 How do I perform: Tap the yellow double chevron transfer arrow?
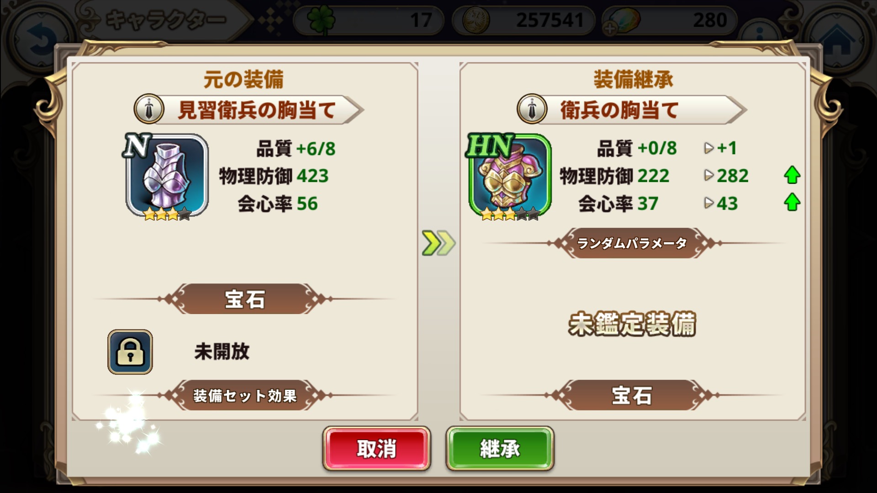click(438, 243)
